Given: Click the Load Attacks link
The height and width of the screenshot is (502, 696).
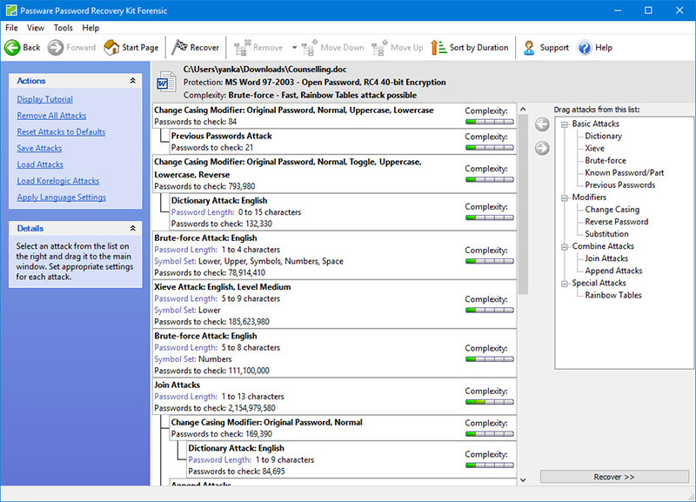Looking at the screenshot, I should 40,164.
